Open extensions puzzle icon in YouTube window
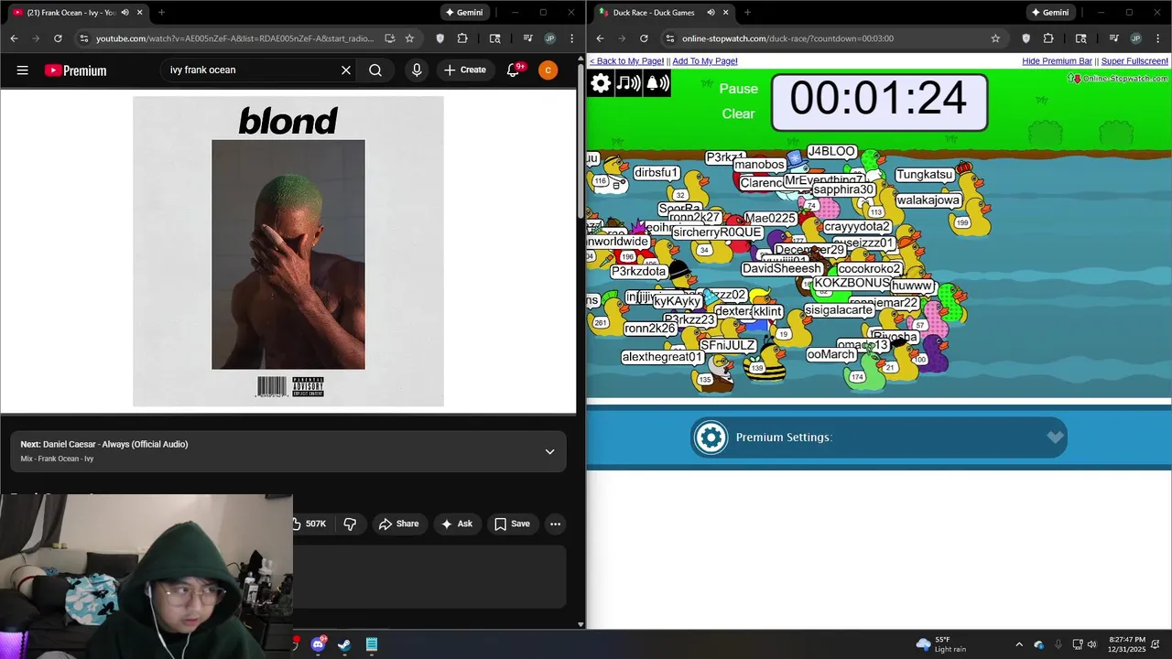The height and width of the screenshot is (659, 1172). tap(462, 38)
